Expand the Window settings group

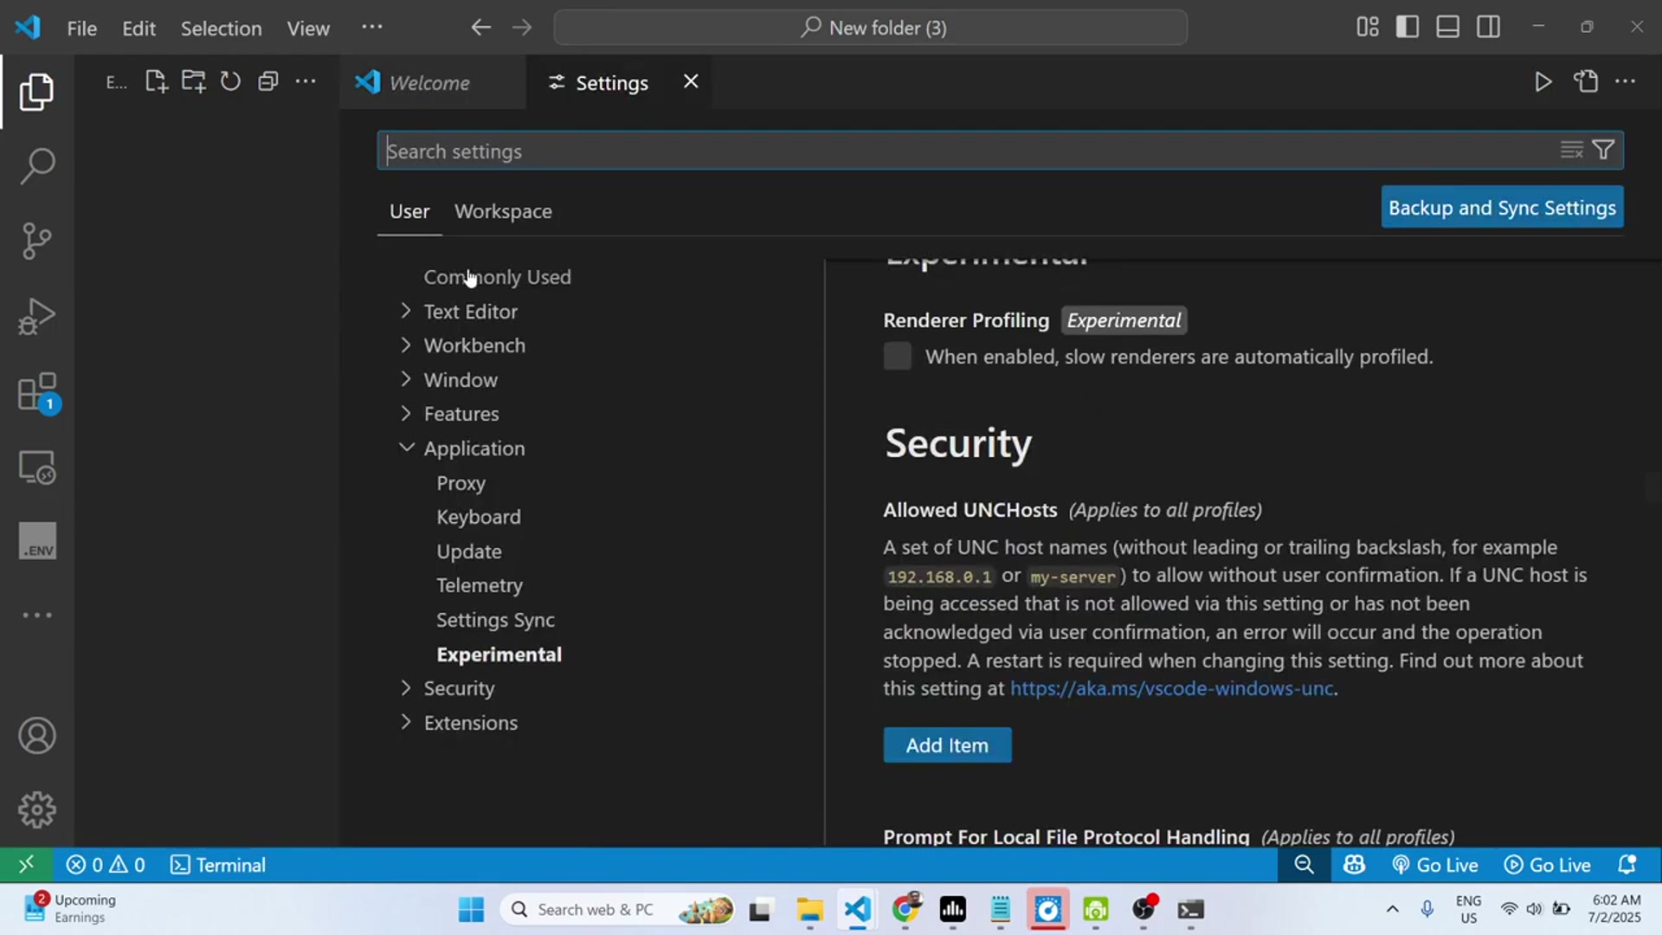point(406,379)
